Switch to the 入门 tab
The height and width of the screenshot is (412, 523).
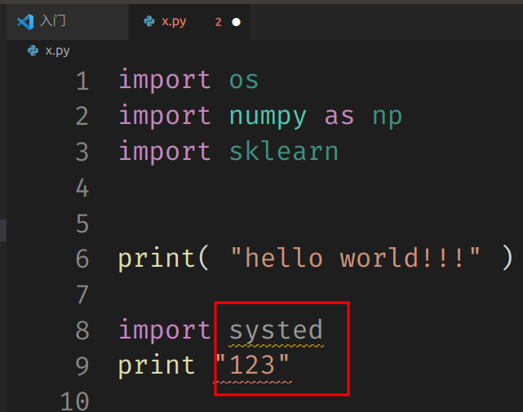pyautogui.click(x=68, y=22)
